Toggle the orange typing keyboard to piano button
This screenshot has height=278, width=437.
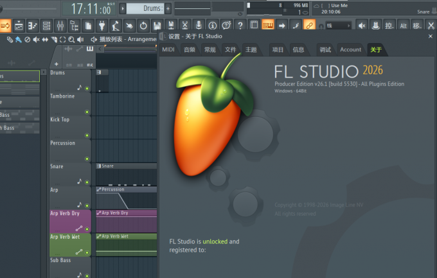coord(268,25)
